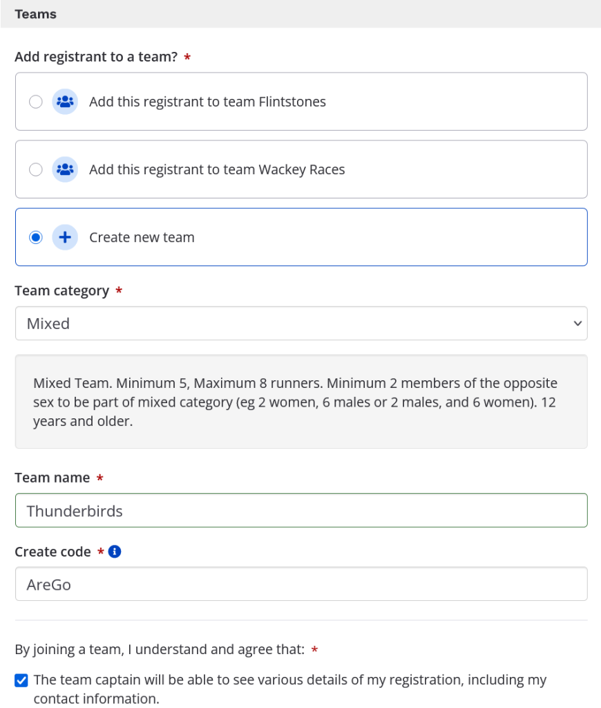The image size is (601, 708).
Task: Open the Create code info tooltip icon
Action: point(115,552)
